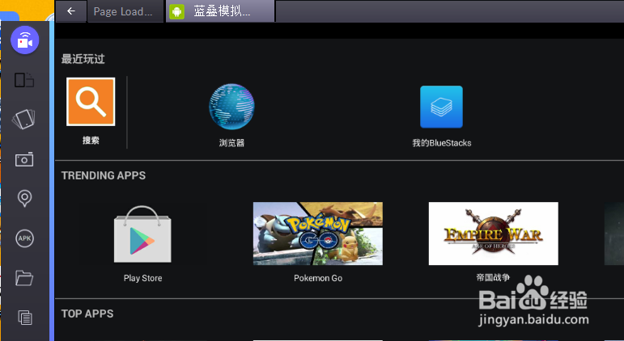This screenshot has height=341, width=624.
Task: Open the Pokemon Go banner
Action: pyautogui.click(x=318, y=234)
